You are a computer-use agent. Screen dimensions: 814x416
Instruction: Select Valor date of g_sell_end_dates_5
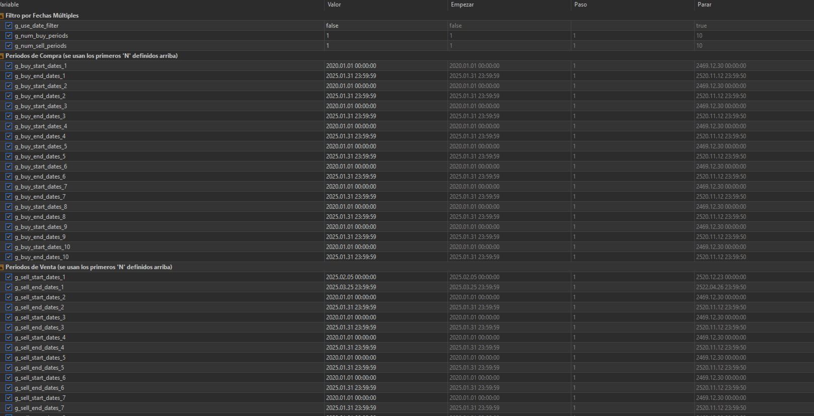point(351,368)
